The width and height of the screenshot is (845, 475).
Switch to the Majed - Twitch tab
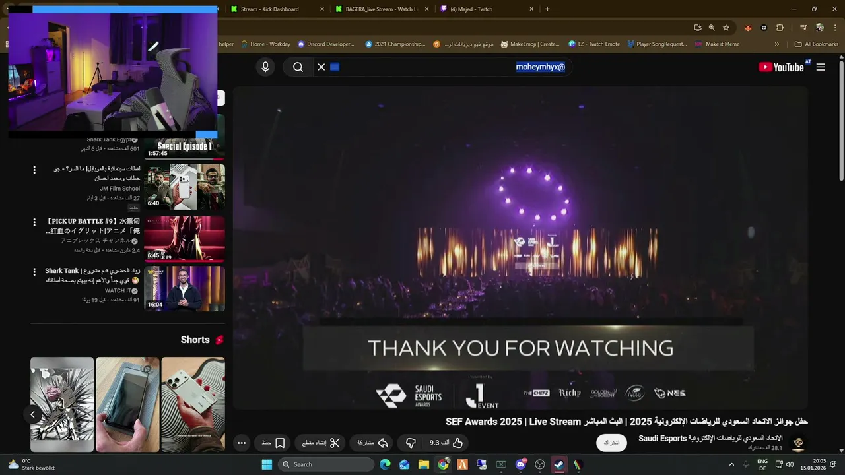pos(471,9)
